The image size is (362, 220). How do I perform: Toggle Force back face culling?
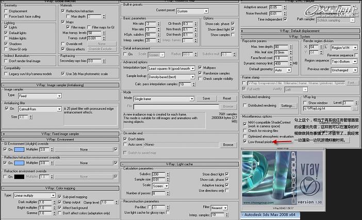tap(6, 17)
